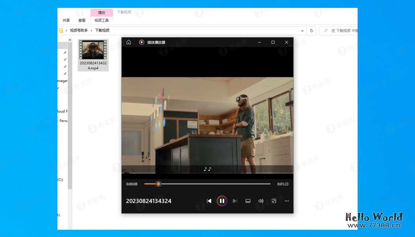Viewport: 415px width, 237px height.
Task: Refresh the current folder view
Action: 312,31
